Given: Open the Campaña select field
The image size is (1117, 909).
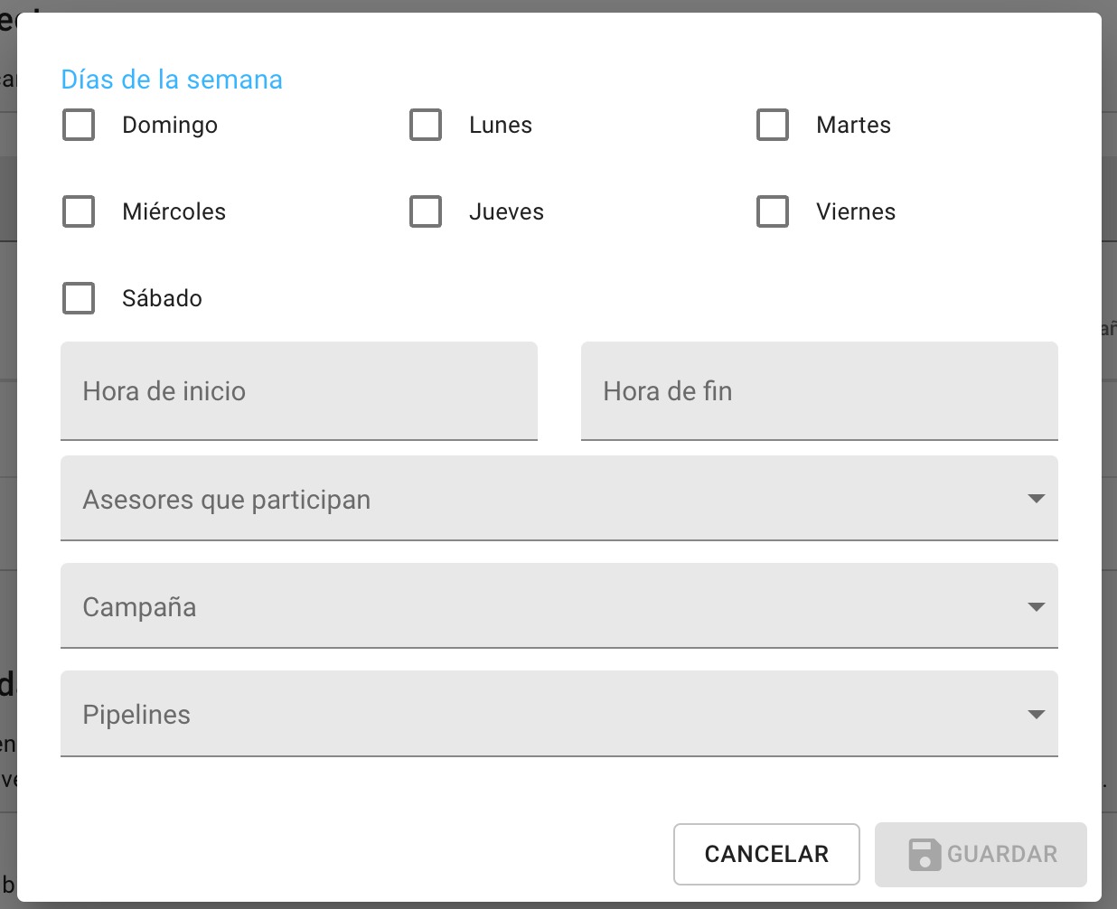Looking at the screenshot, I should [559, 606].
